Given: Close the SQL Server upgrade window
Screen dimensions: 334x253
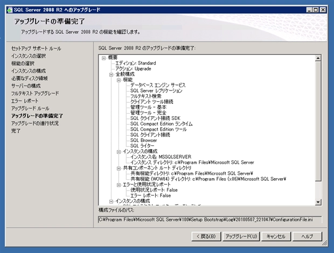Looking at the screenshot, I should click(323, 10).
